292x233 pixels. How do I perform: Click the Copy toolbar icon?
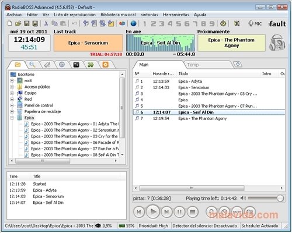point(54,23)
